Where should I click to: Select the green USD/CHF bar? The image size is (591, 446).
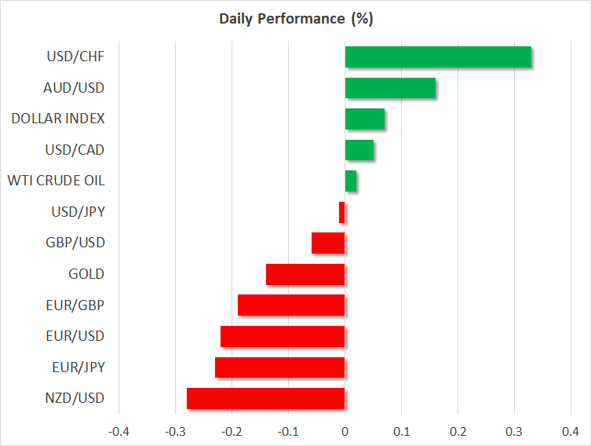pyautogui.click(x=438, y=57)
